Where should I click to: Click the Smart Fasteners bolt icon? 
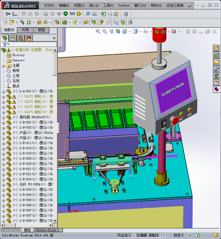8,14
